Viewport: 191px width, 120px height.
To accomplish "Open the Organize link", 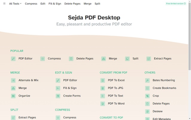I will coord(25,96).
